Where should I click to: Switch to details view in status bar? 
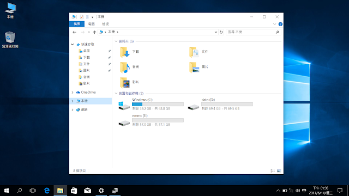tap(273, 170)
